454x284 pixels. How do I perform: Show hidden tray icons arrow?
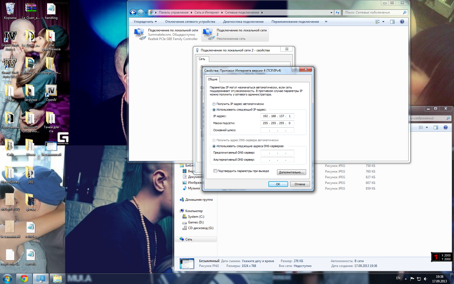pos(406,279)
